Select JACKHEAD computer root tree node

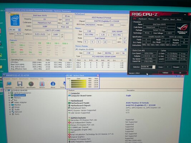click(x=17, y=90)
